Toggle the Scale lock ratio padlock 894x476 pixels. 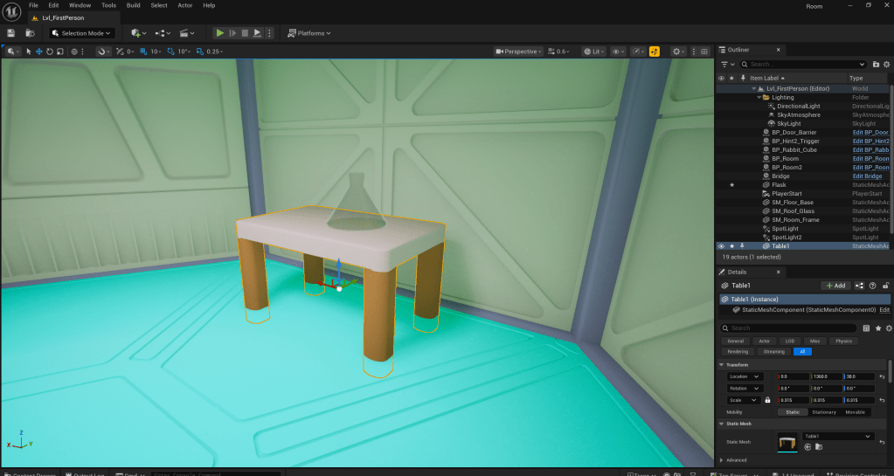click(767, 400)
